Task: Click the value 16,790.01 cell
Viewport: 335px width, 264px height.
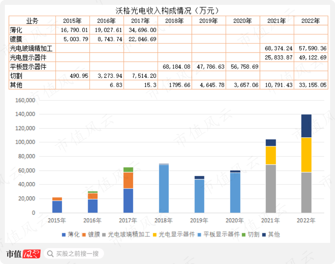Action: 73,30
